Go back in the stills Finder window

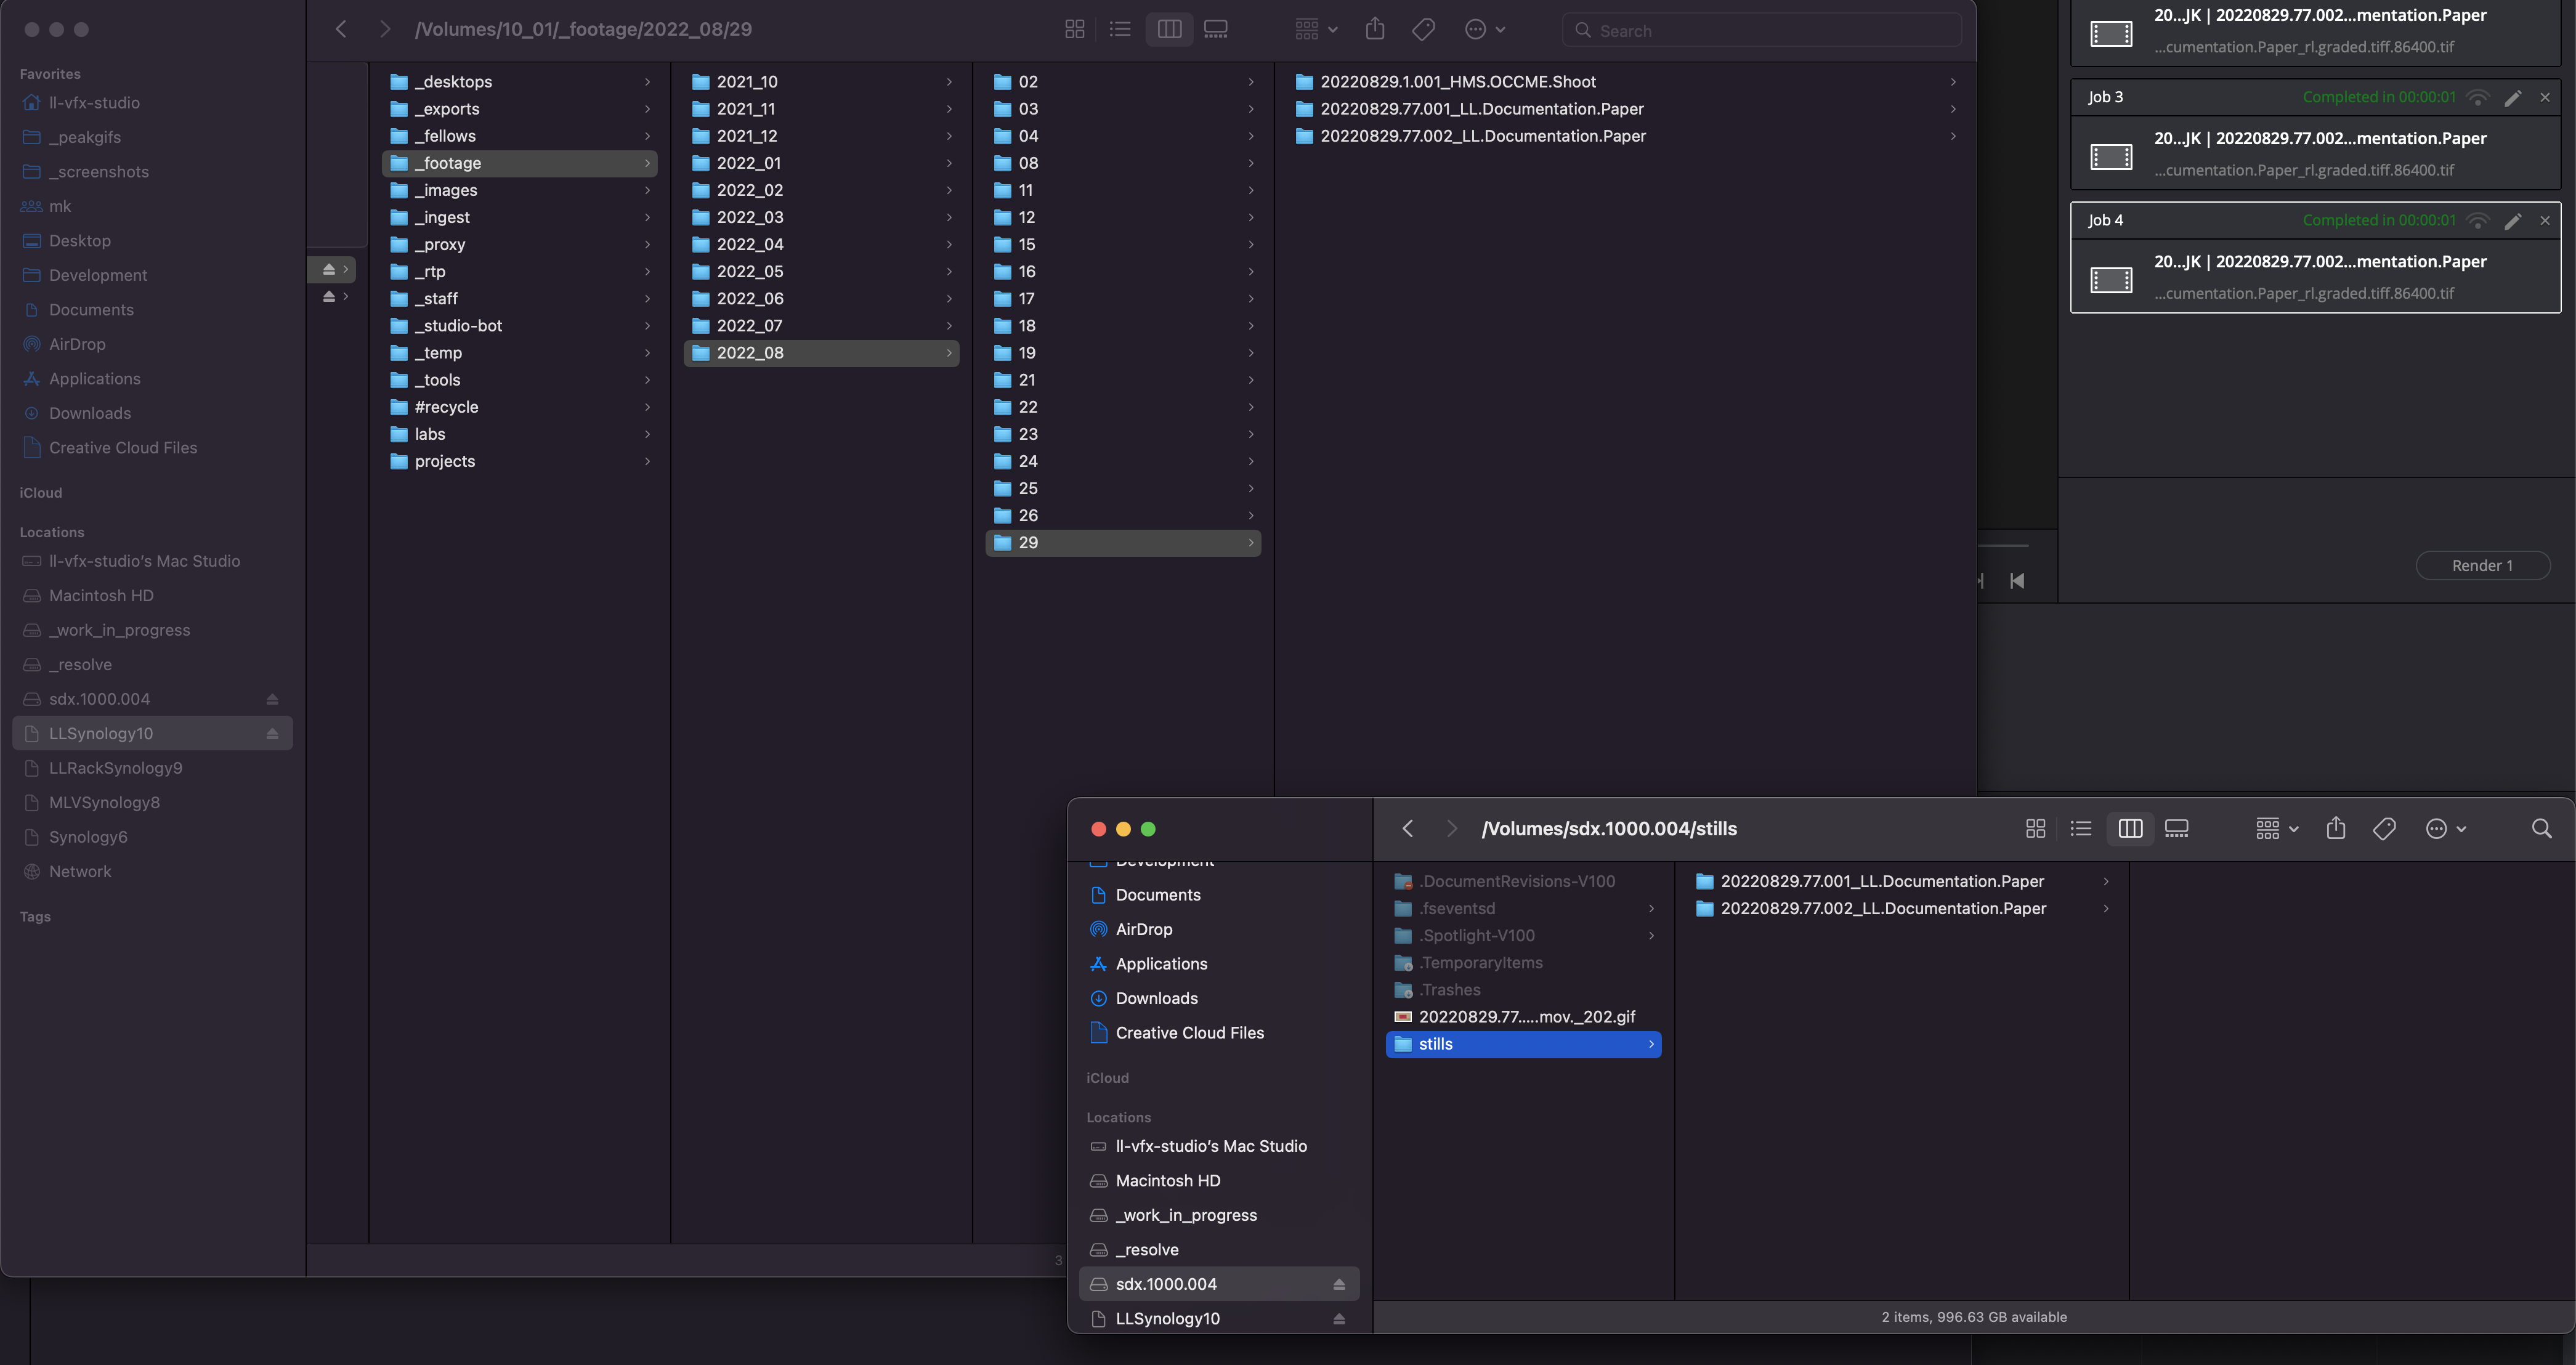tap(1408, 828)
